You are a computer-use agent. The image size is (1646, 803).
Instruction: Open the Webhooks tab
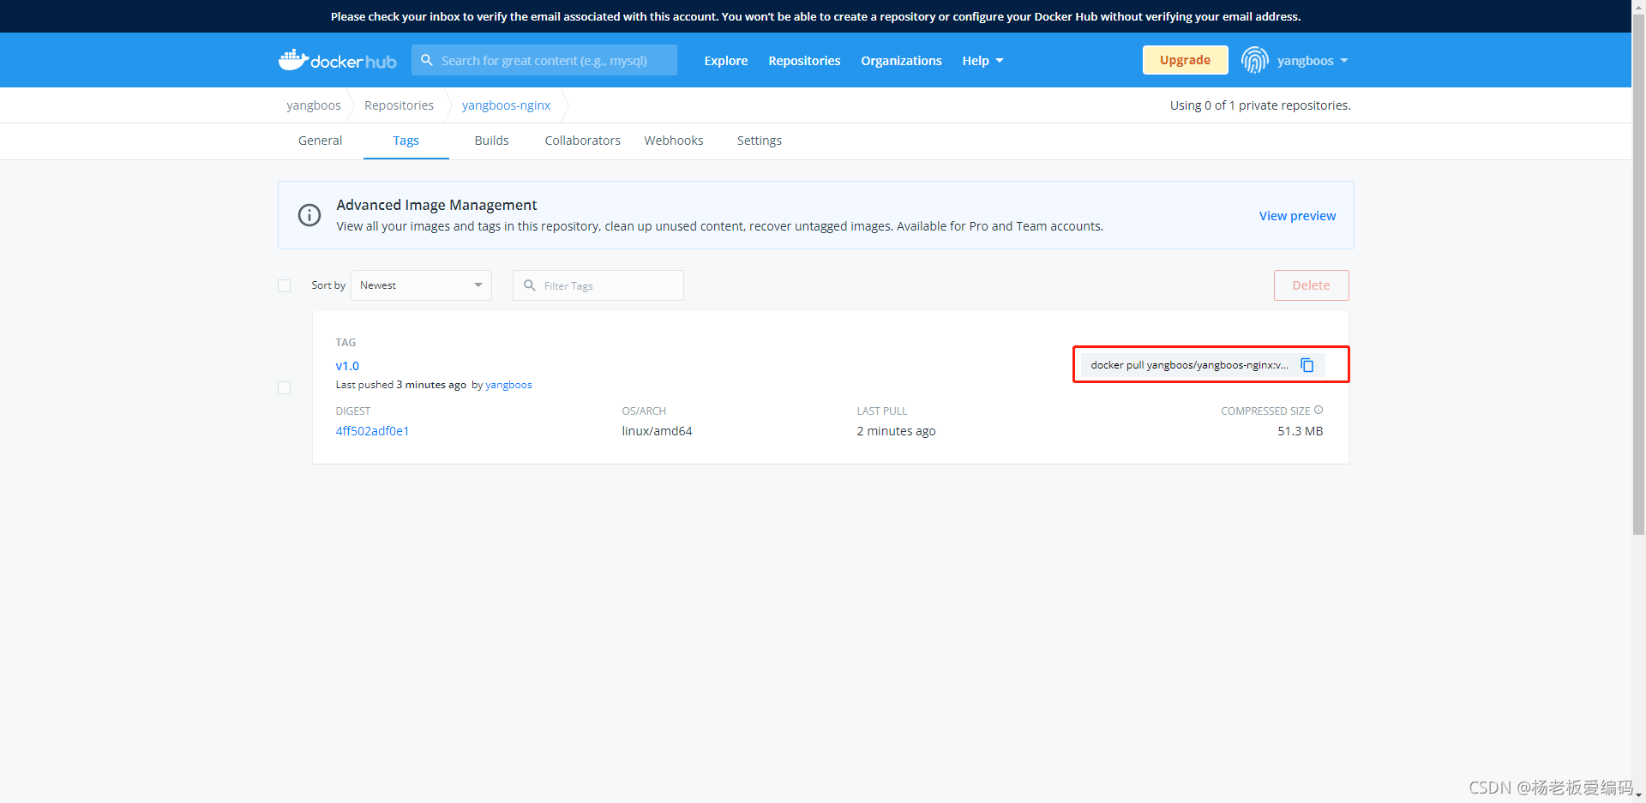(674, 141)
